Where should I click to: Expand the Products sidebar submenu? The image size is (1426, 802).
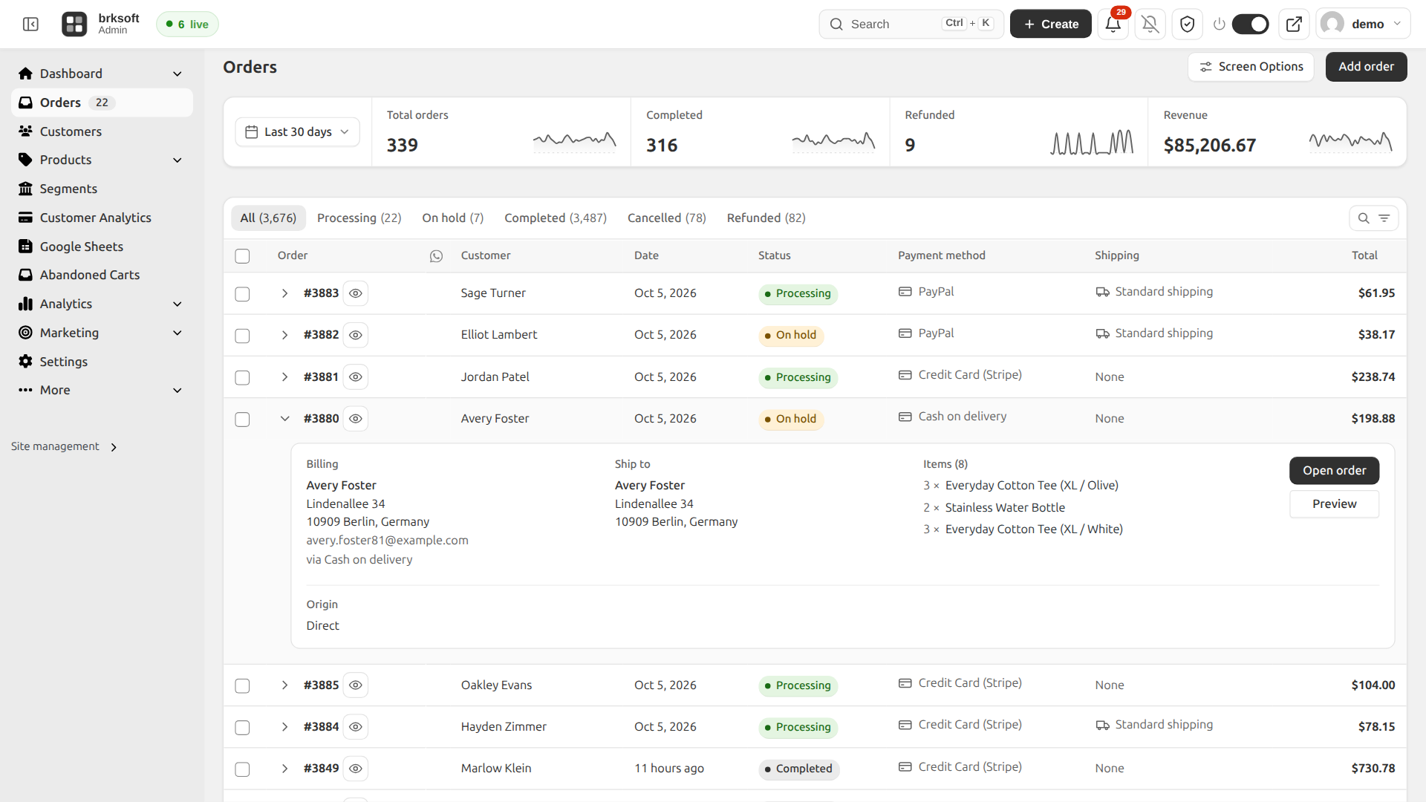point(177,160)
